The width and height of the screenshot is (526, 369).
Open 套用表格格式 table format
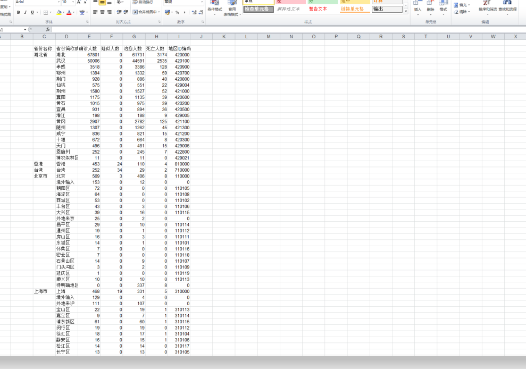tap(232, 8)
